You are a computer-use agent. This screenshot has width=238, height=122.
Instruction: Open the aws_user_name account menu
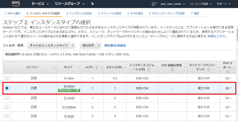point(173,4)
